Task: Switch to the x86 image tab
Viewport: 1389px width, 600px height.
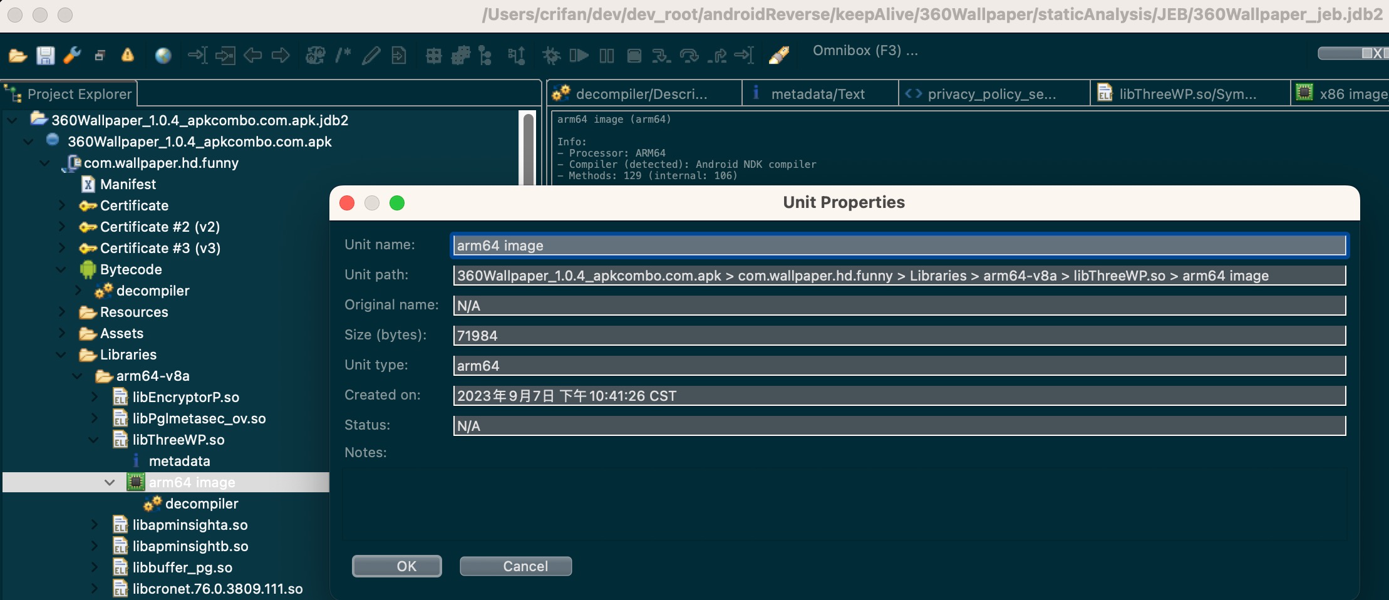Action: tap(1340, 94)
